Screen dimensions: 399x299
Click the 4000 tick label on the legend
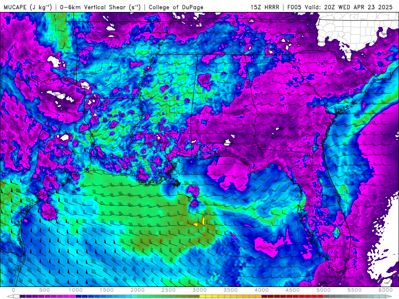tap(261, 290)
